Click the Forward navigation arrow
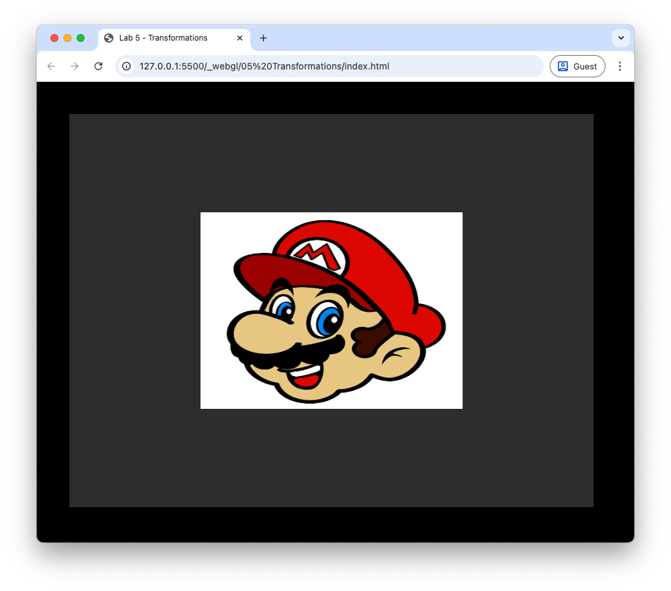This screenshot has width=671, height=591. 75,66
